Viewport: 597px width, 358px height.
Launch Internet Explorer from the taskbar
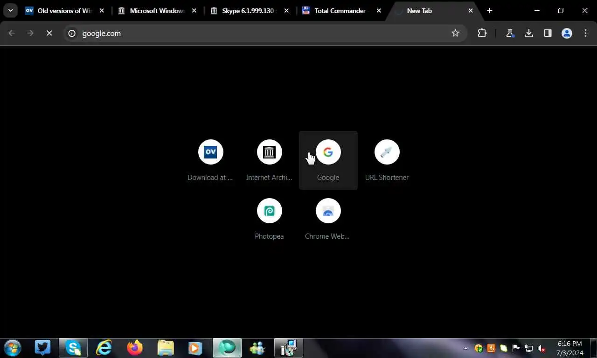tap(104, 348)
